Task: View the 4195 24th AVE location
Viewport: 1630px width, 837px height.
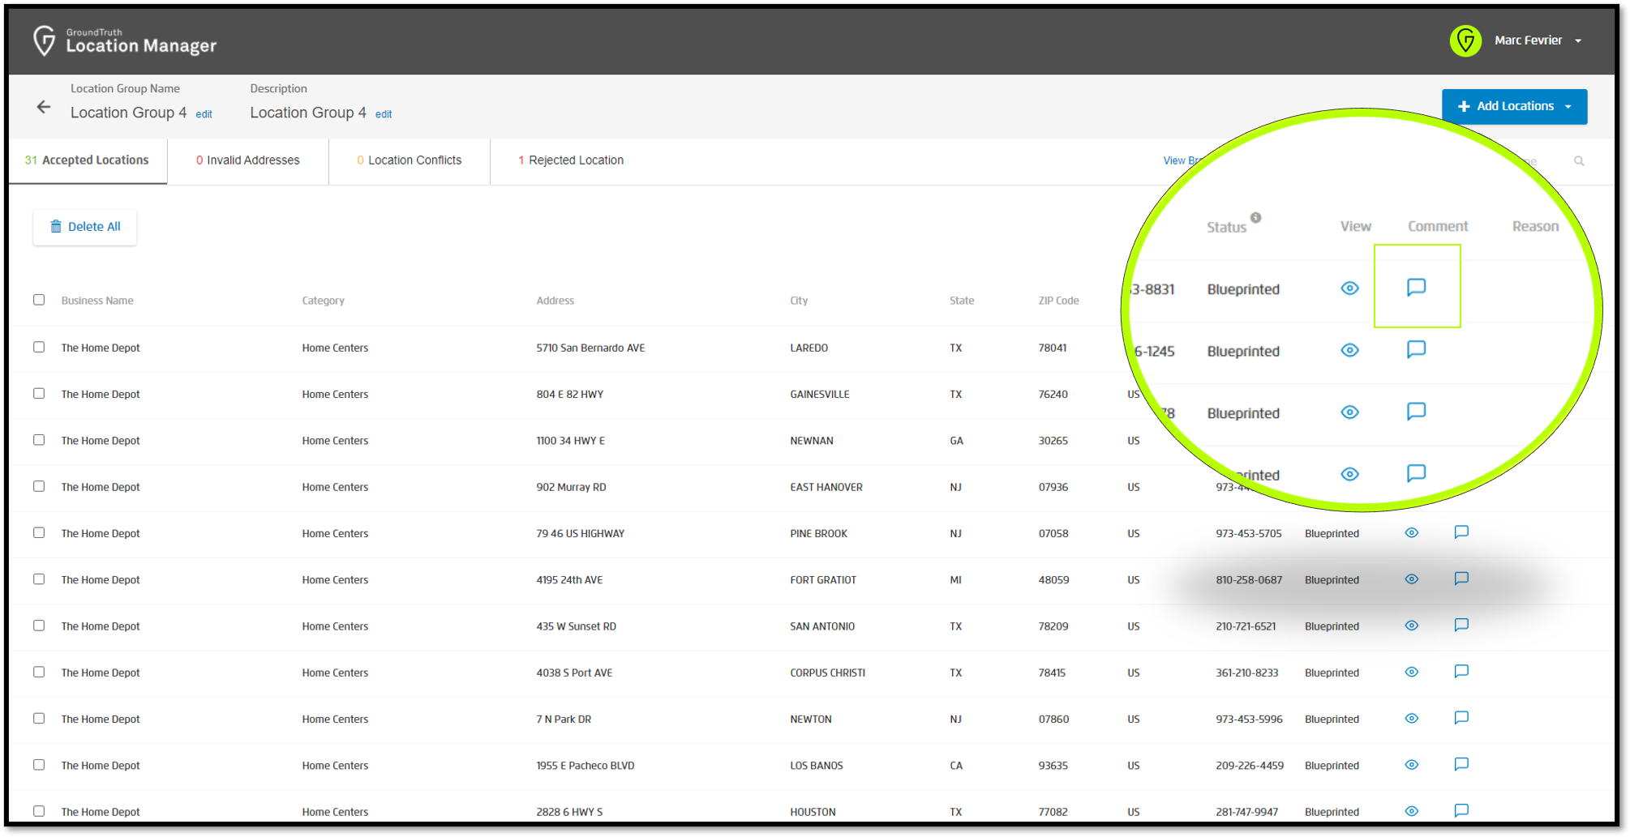Action: [1412, 579]
